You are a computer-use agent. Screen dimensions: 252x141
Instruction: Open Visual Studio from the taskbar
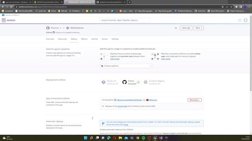click(161, 138)
